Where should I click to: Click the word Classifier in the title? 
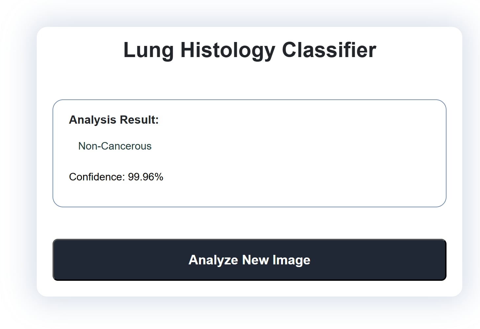pyautogui.click(x=329, y=50)
